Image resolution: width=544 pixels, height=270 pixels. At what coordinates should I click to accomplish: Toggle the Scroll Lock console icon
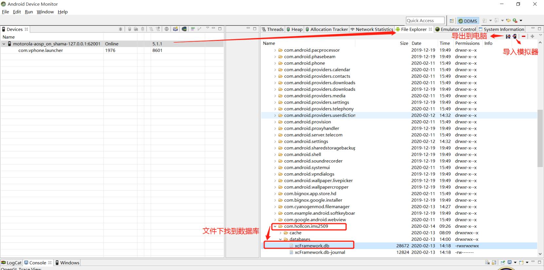pyautogui.click(x=494, y=262)
